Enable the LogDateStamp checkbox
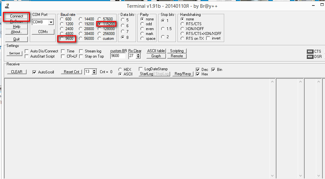 (x=141, y=69)
